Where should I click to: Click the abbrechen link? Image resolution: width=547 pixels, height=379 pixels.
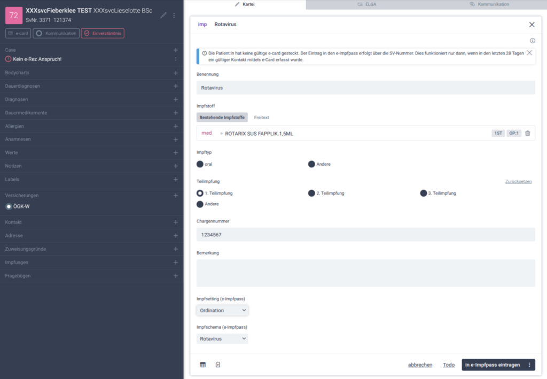tap(420, 365)
